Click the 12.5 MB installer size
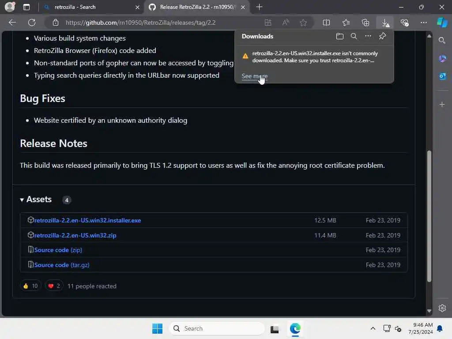This screenshot has width=452, height=339. click(x=325, y=220)
